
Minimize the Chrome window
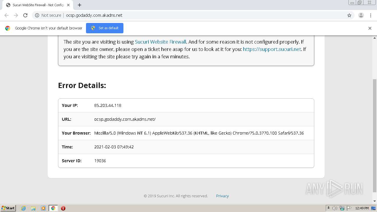(x=352, y=2)
